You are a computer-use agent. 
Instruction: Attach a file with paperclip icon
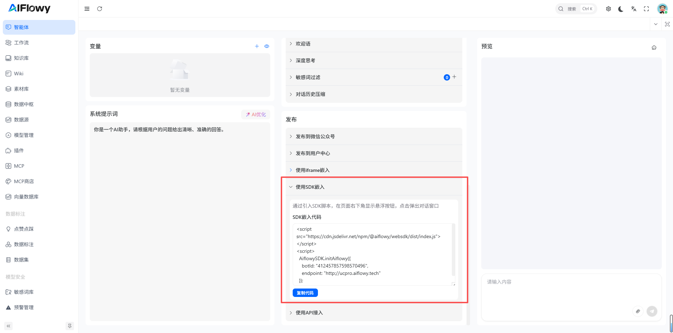[638, 311]
